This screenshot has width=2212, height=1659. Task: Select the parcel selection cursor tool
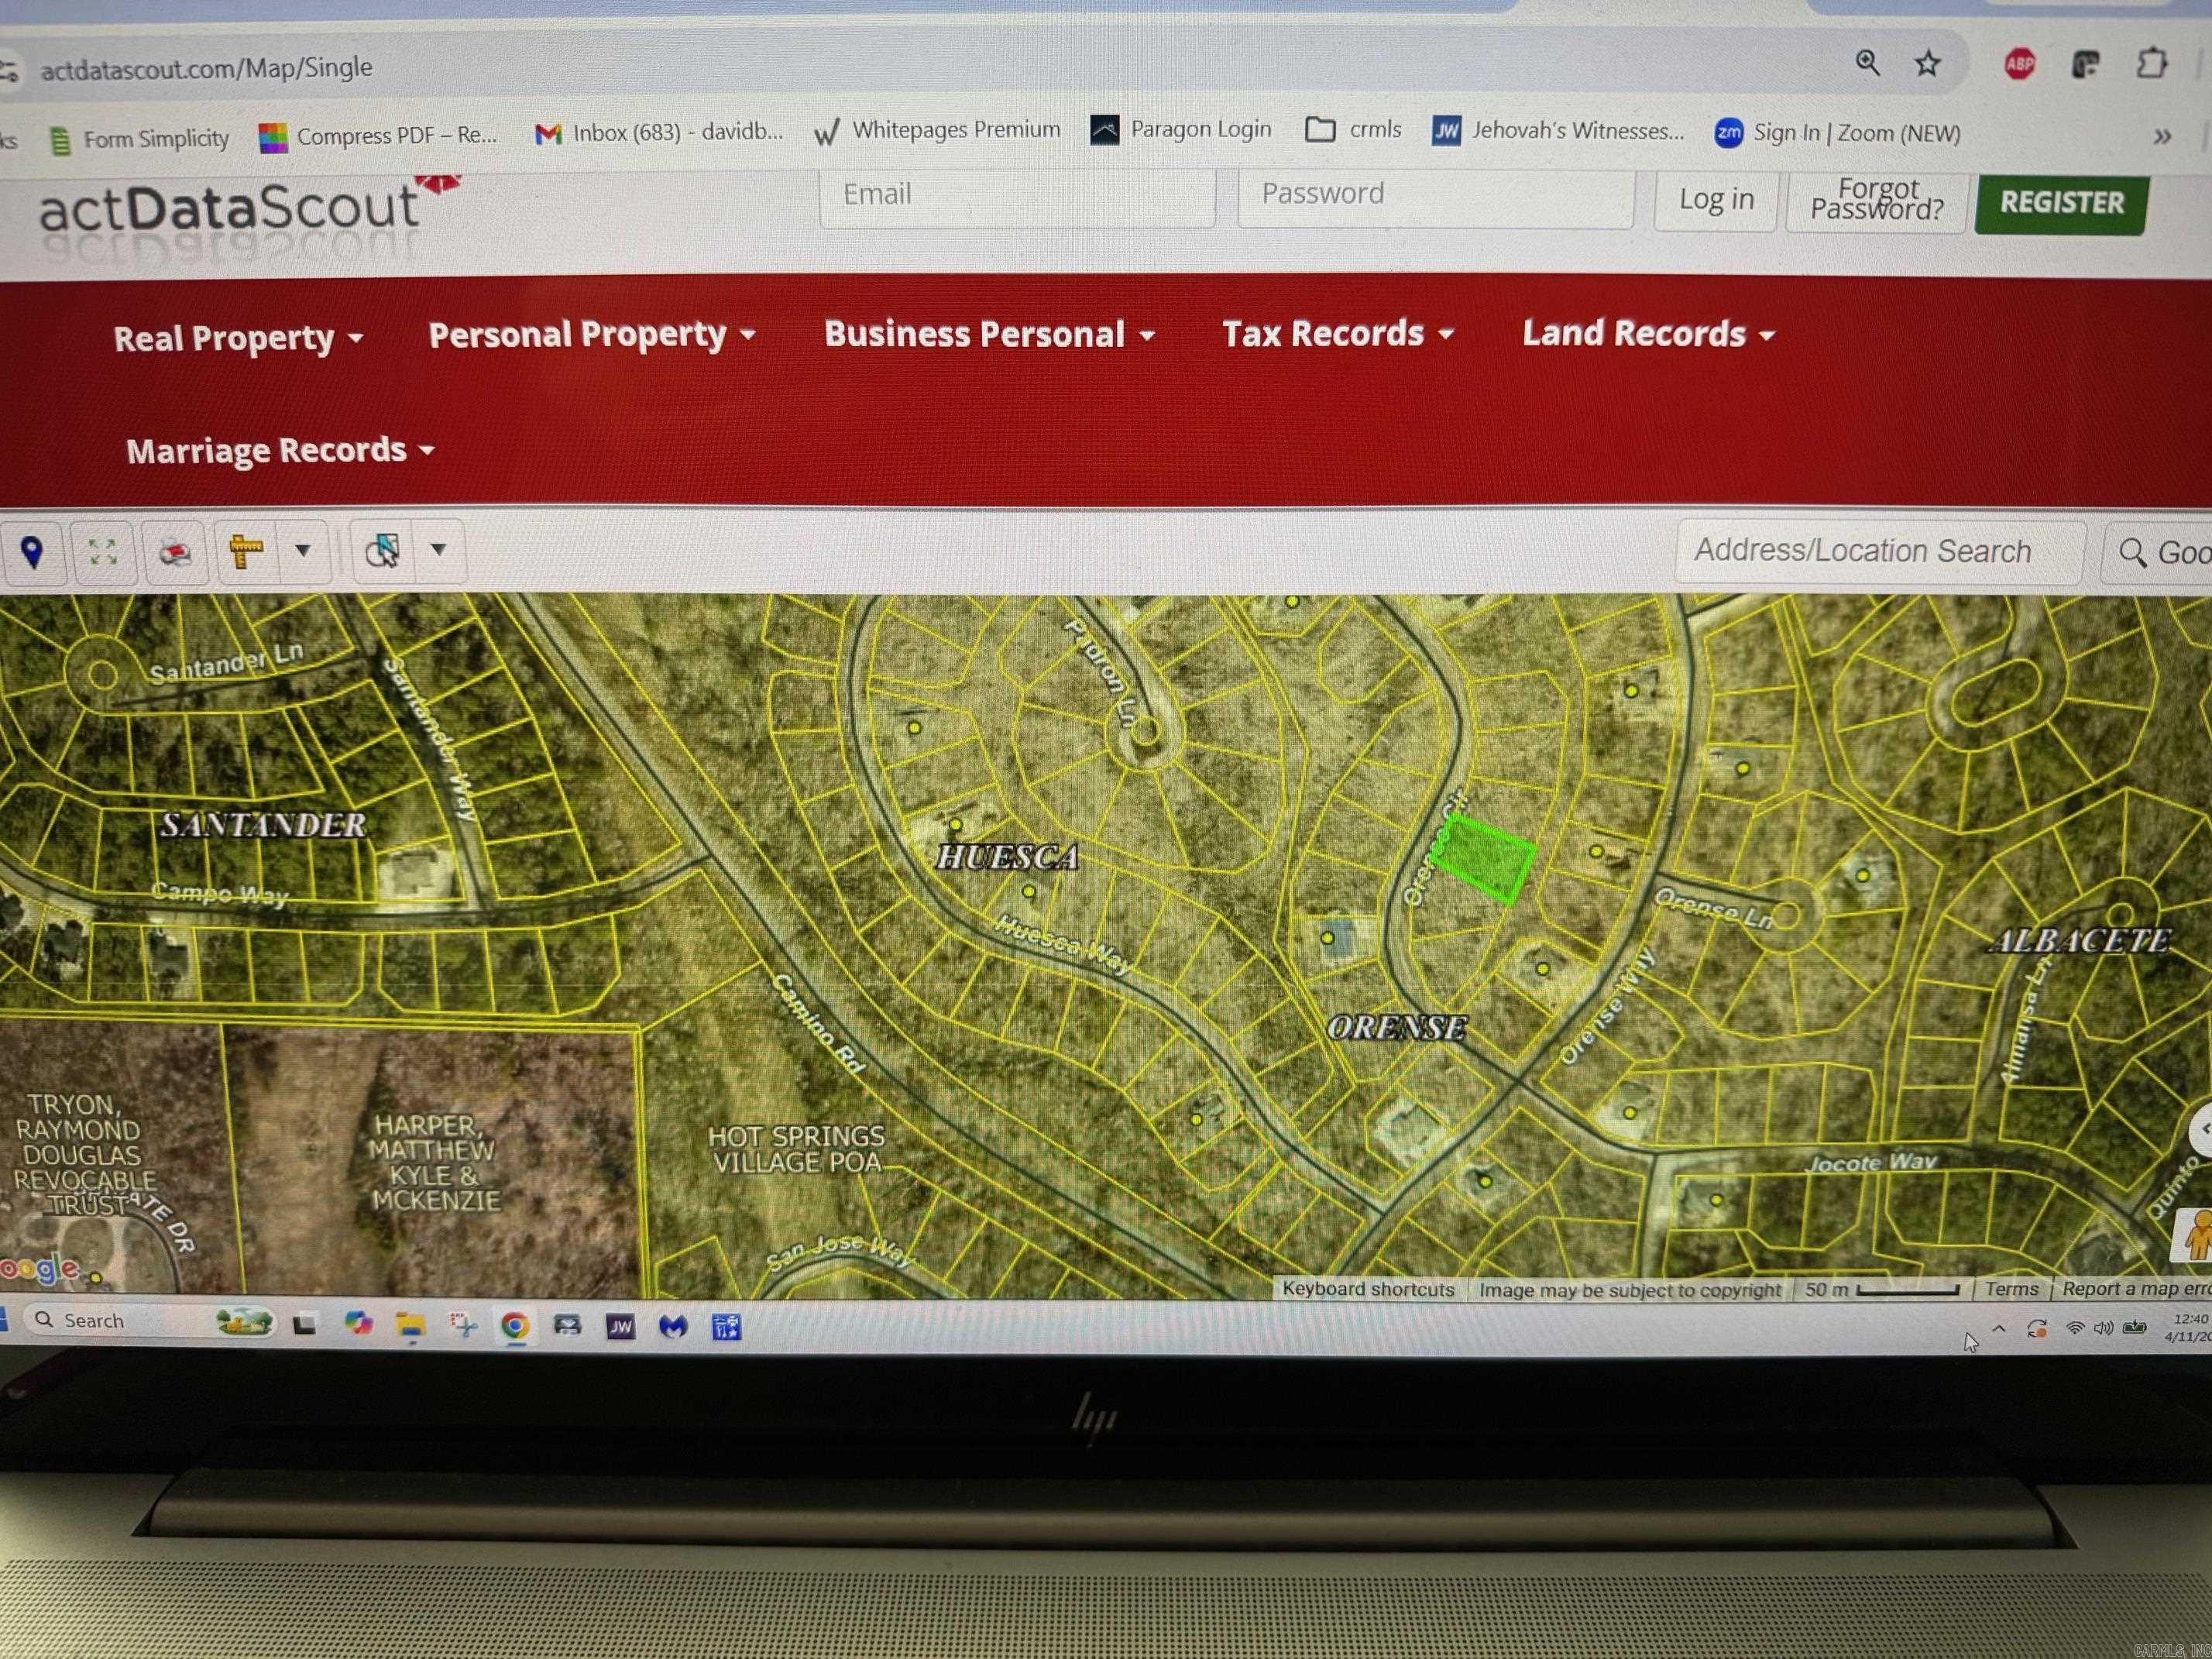[x=382, y=550]
